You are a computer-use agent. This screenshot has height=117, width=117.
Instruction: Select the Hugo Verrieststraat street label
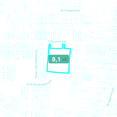(36, 64)
